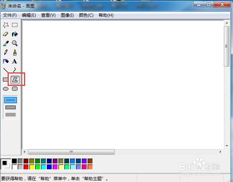Pick the Rectangle shape tool
Viewport: 233px width, 182px height.
(x=5, y=79)
